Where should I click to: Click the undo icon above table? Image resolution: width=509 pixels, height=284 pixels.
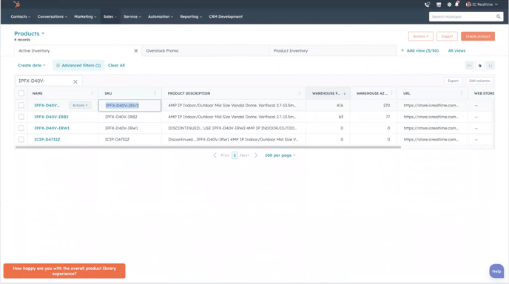coord(469,66)
